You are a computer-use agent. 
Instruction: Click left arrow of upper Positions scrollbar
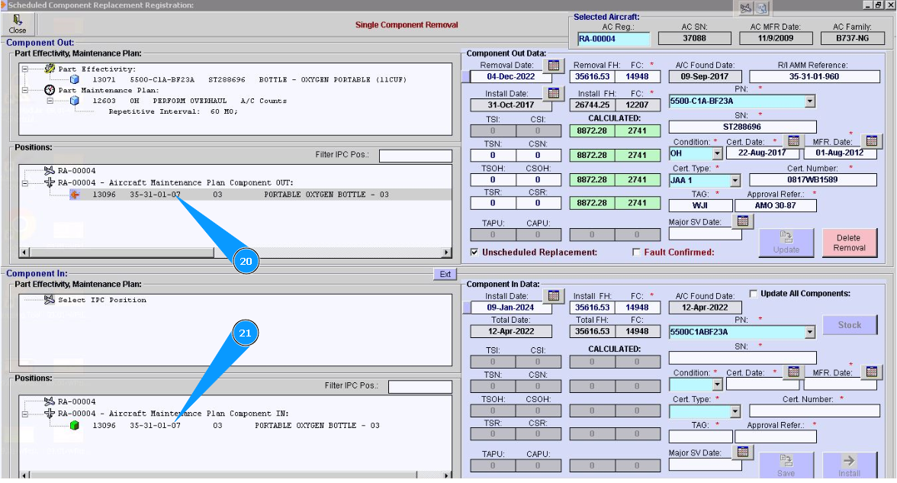click(x=24, y=252)
